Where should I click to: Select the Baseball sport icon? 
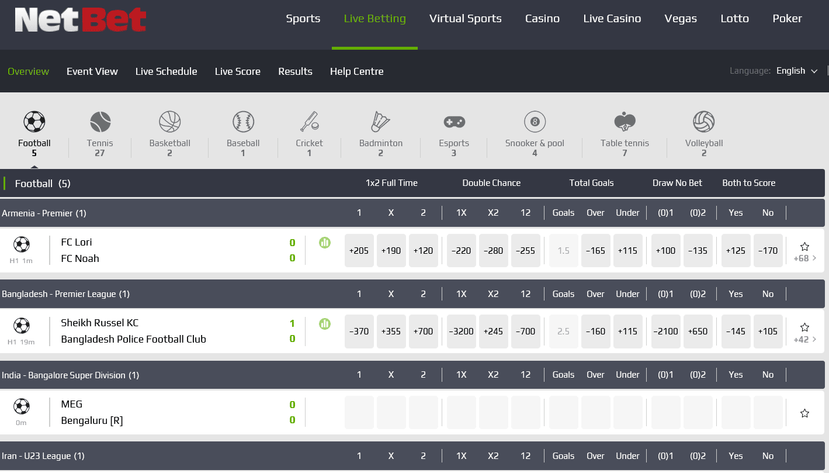243,122
